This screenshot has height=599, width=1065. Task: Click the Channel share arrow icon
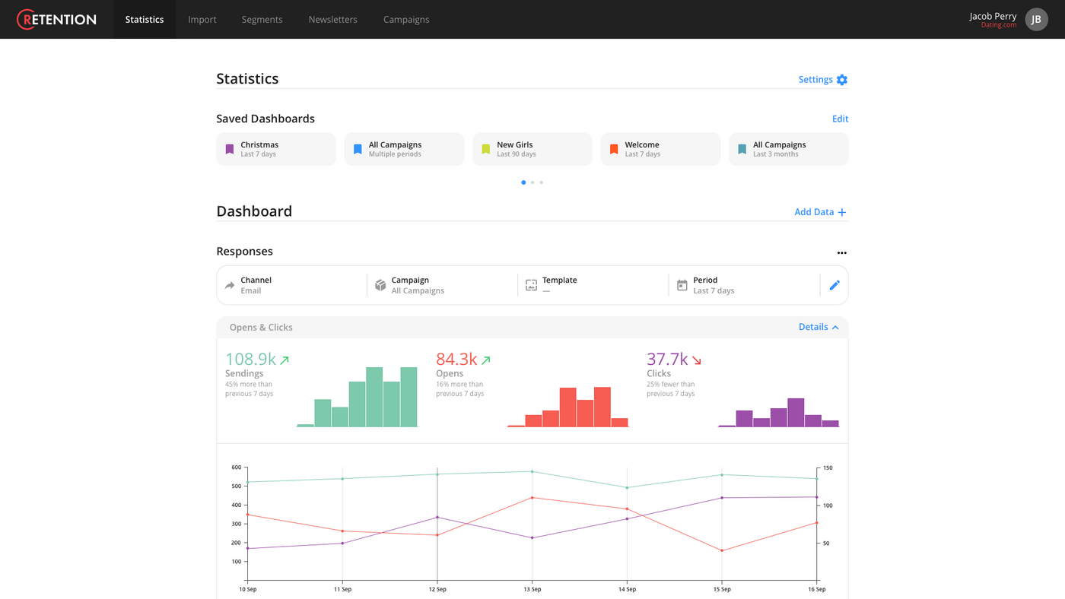tap(230, 286)
